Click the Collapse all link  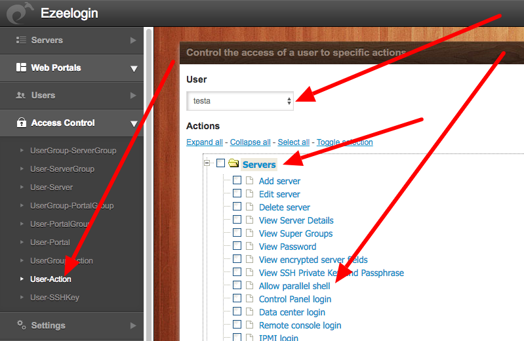pyautogui.click(x=251, y=142)
